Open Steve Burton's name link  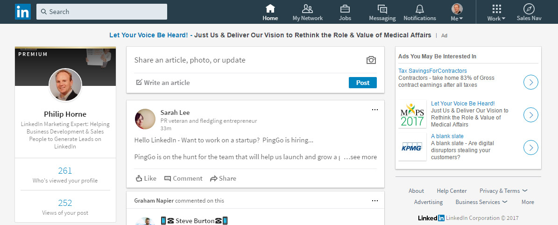point(195,221)
